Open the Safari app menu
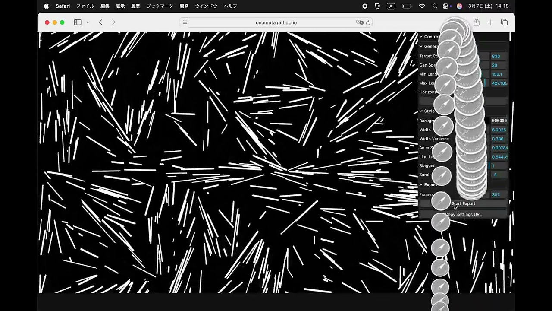552x311 pixels. [x=63, y=6]
